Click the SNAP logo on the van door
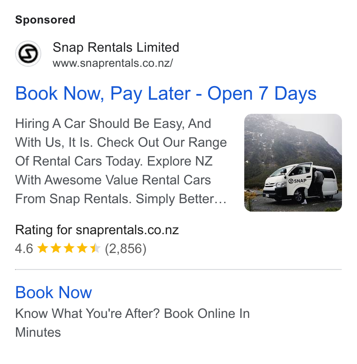357x364 pixels. [297, 181]
